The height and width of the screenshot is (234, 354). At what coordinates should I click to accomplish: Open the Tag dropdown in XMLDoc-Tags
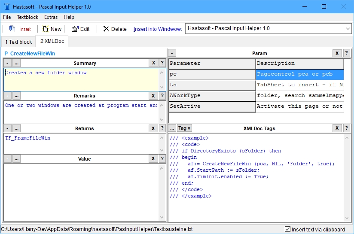pyautogui.click(x=184, y=128)
